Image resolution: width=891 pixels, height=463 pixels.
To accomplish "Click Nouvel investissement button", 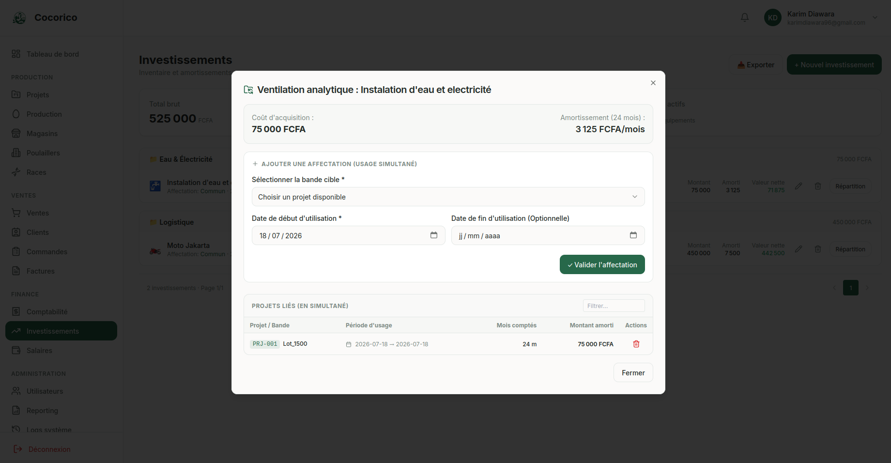I will click(834, 64).
